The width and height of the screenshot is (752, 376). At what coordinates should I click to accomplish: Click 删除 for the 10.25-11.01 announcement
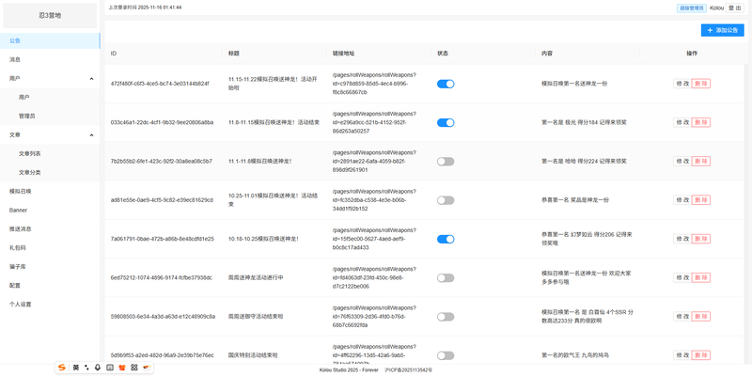(x=701, y=200)
